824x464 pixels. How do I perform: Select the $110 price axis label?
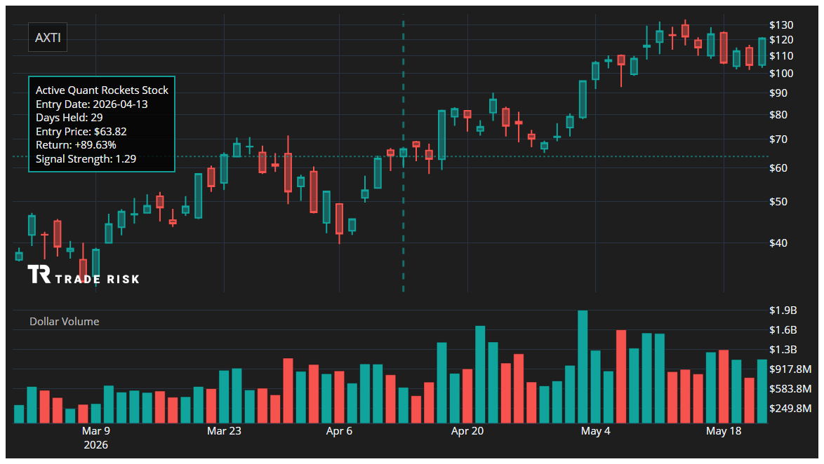[x=781, y=55]
